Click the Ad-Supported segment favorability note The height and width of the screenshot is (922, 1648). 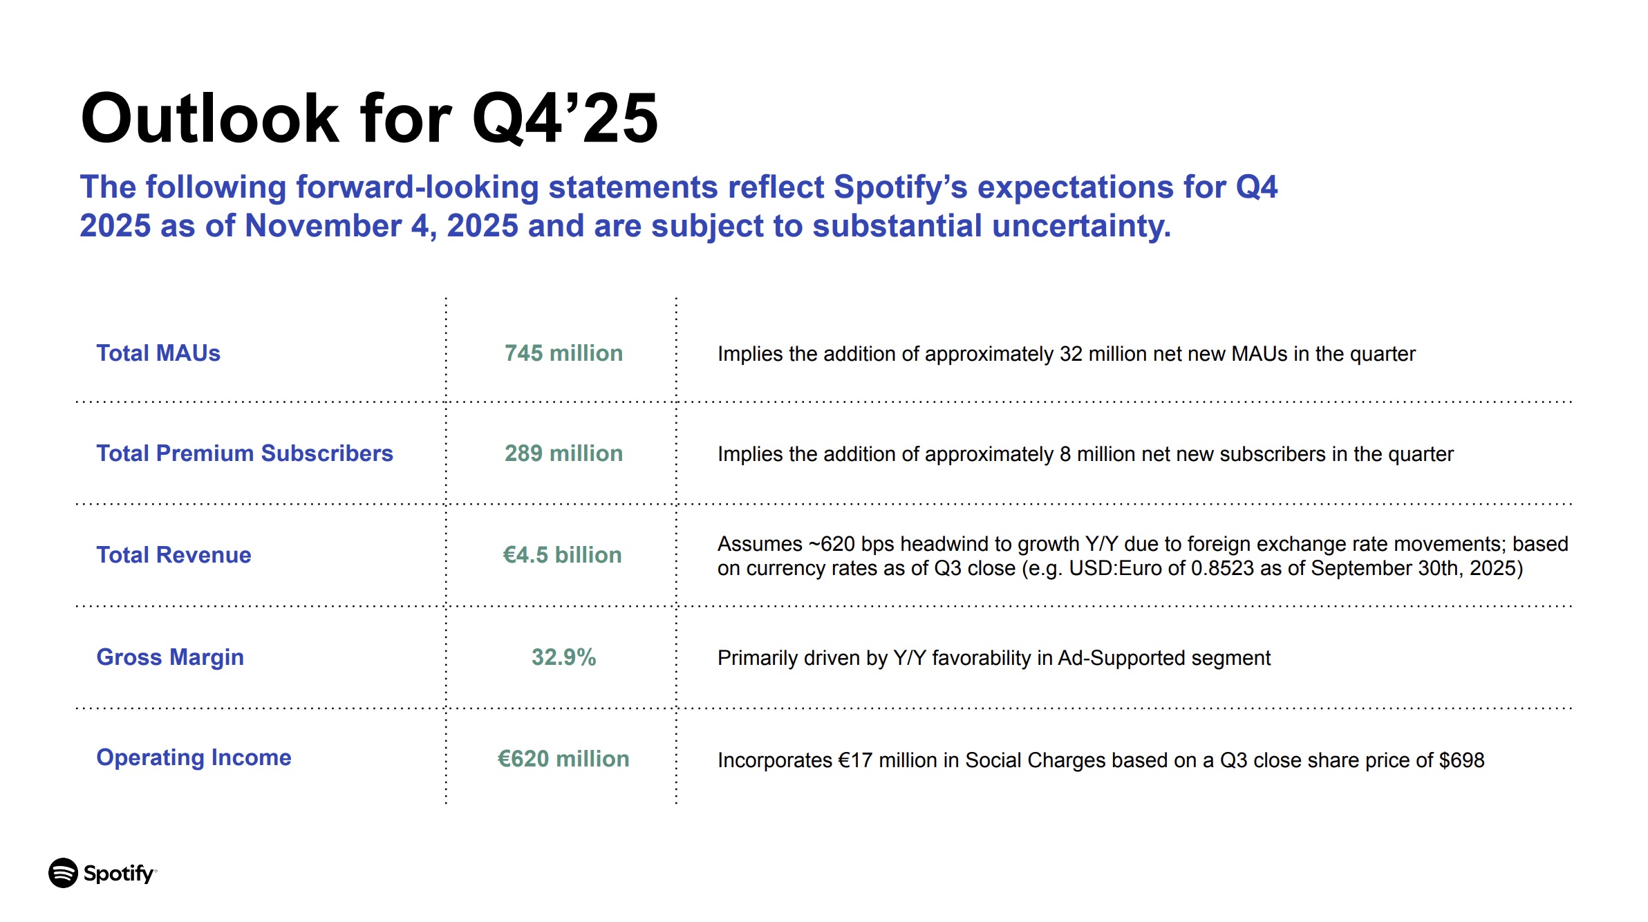993,658
